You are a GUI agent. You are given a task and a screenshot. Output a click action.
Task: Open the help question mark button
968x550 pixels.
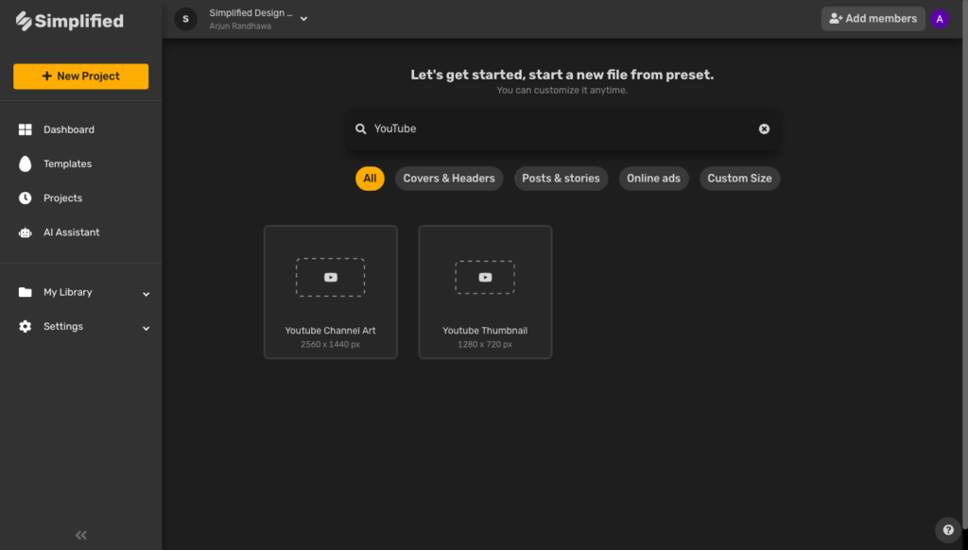[948, 529]
